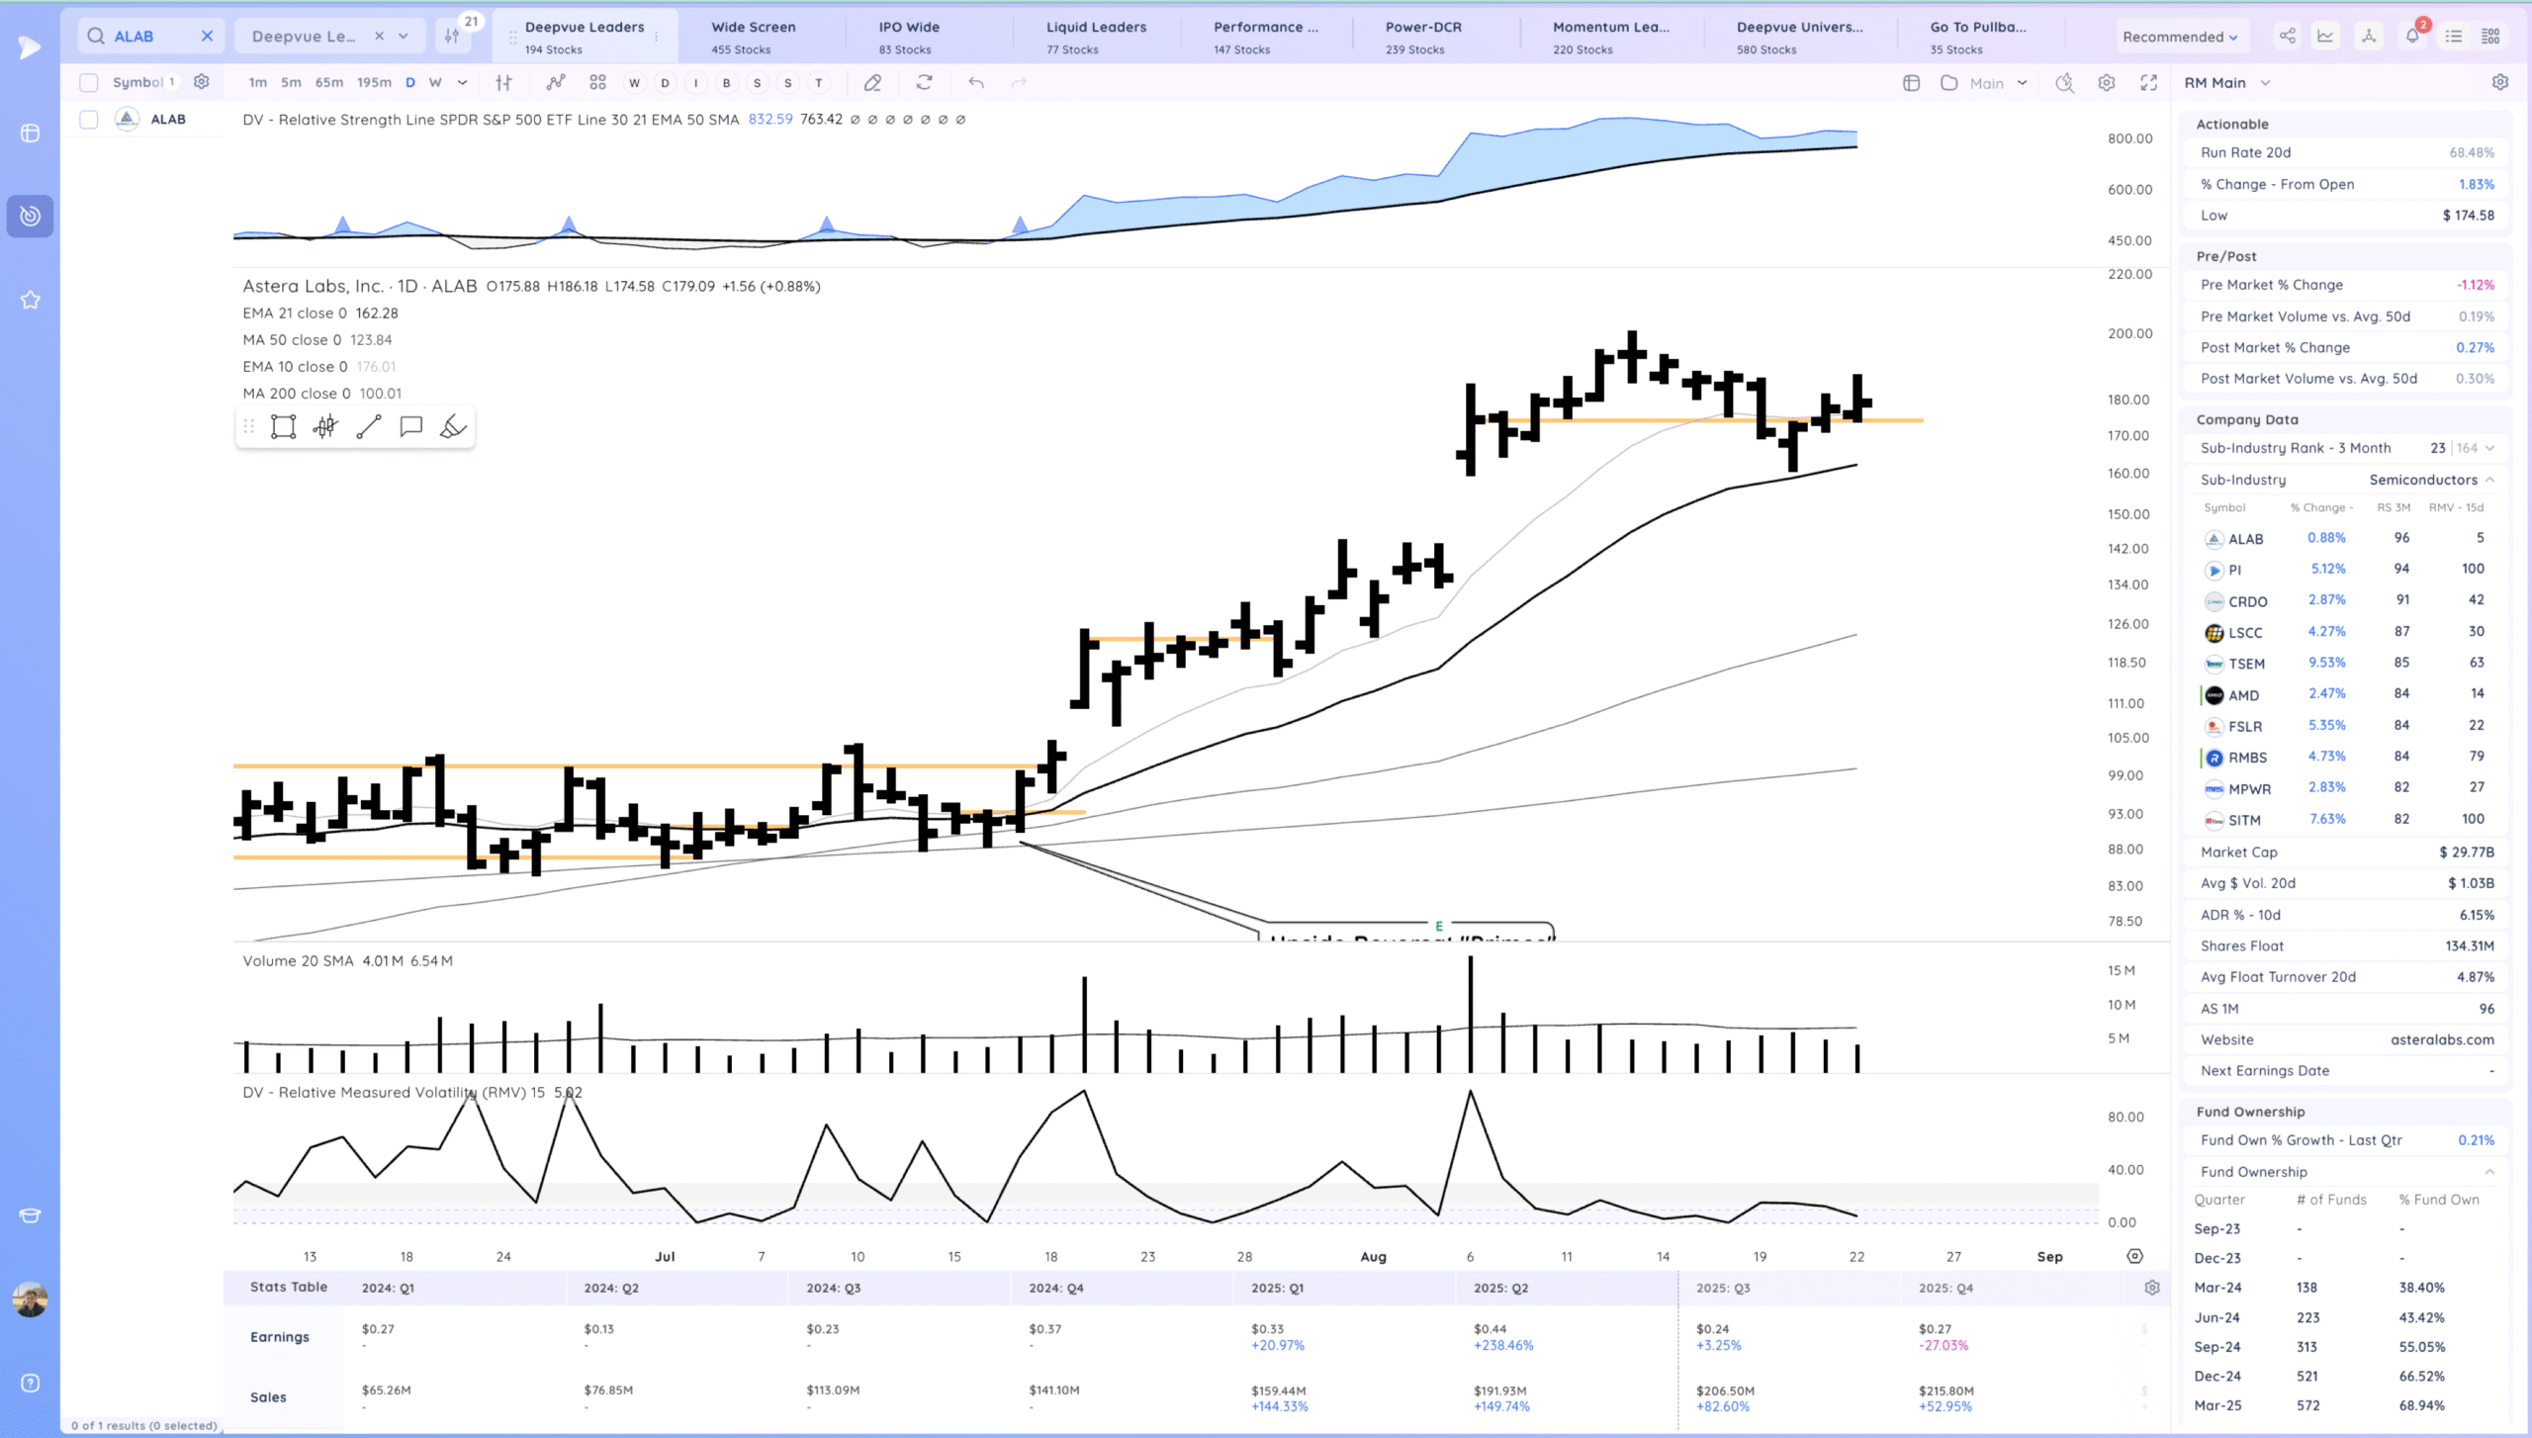Viewport: 2532px width, 1438px height.
Task: Check the ALAB row checkbox
Action: [89, 120]
